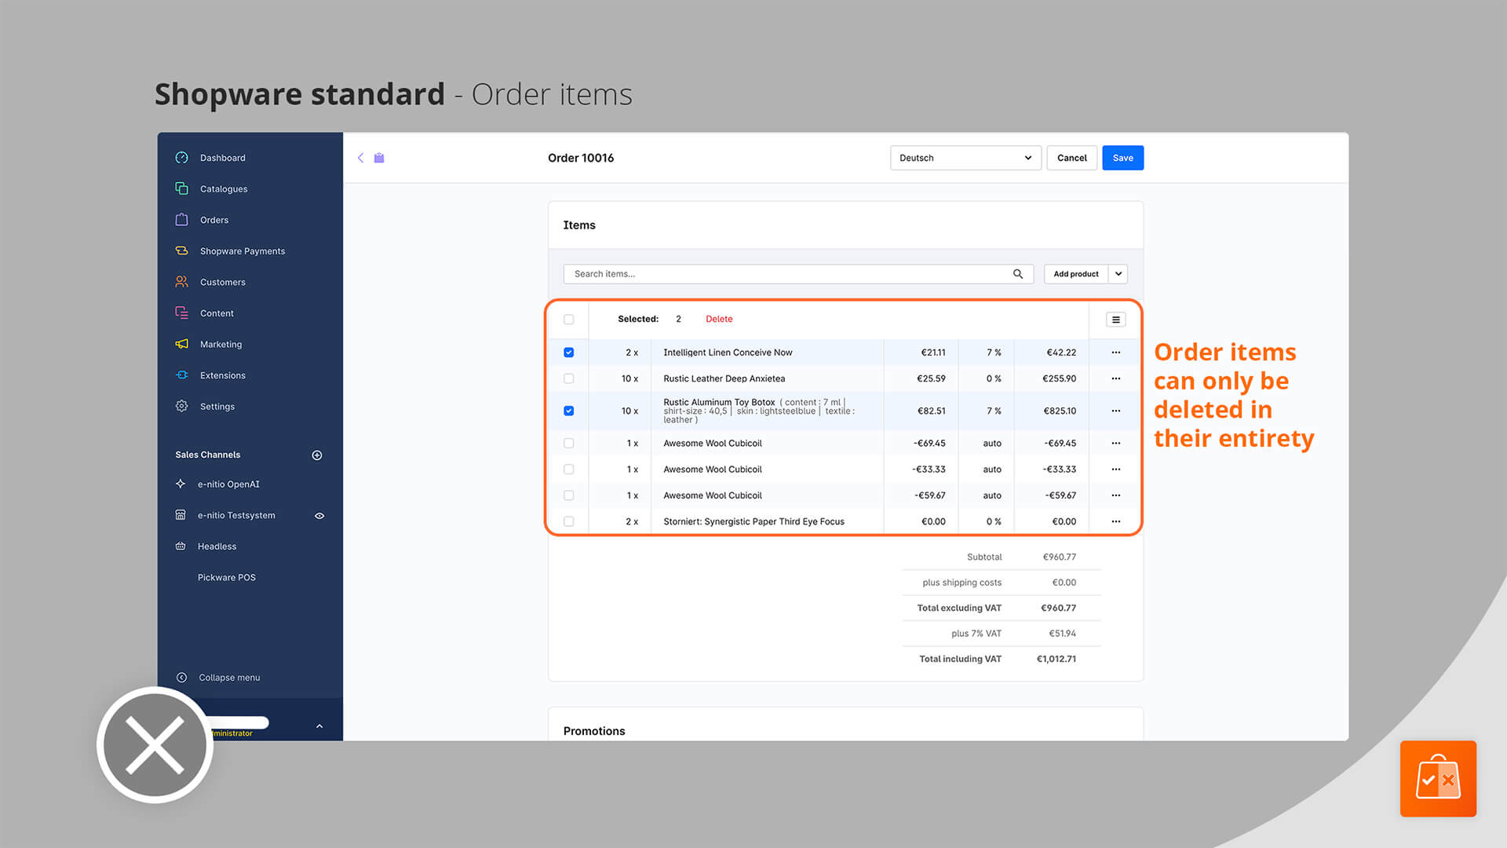Uncheck Intelligent Linen Conceive Now row
This screenshot has height=848, width=1507.
[569, 353]
